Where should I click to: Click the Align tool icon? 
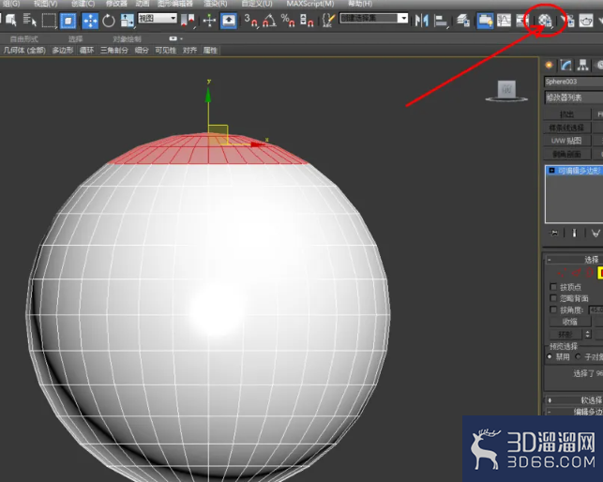click(x=441, y=21)
